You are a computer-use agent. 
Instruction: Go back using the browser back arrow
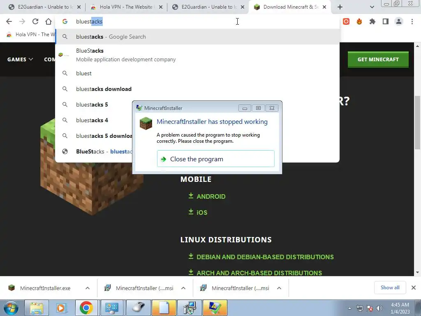tap(9, 21)
